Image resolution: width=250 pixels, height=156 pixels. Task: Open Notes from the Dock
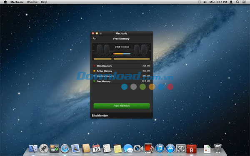(x=117, y=149)
